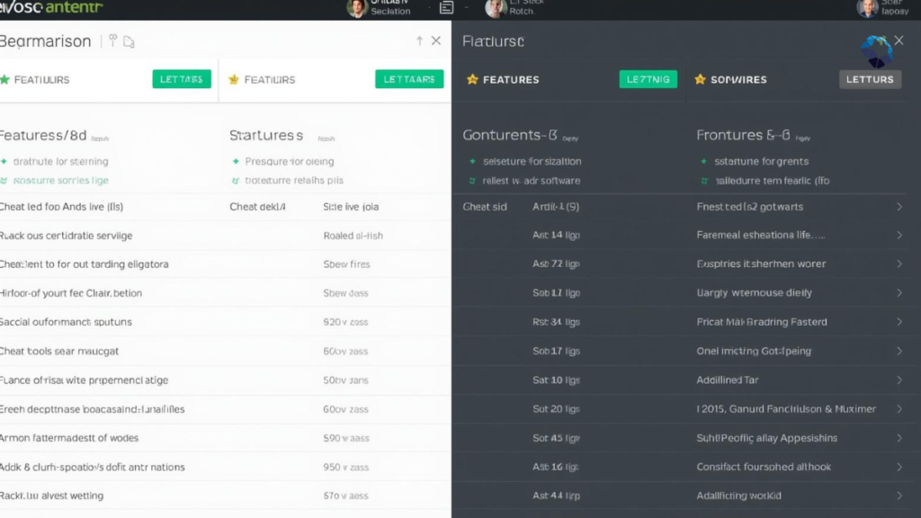The height and width of the screenshot is (518, 921).
Task: Expand the 'Addilined Tar' row chevron
Action: [899, 380]
